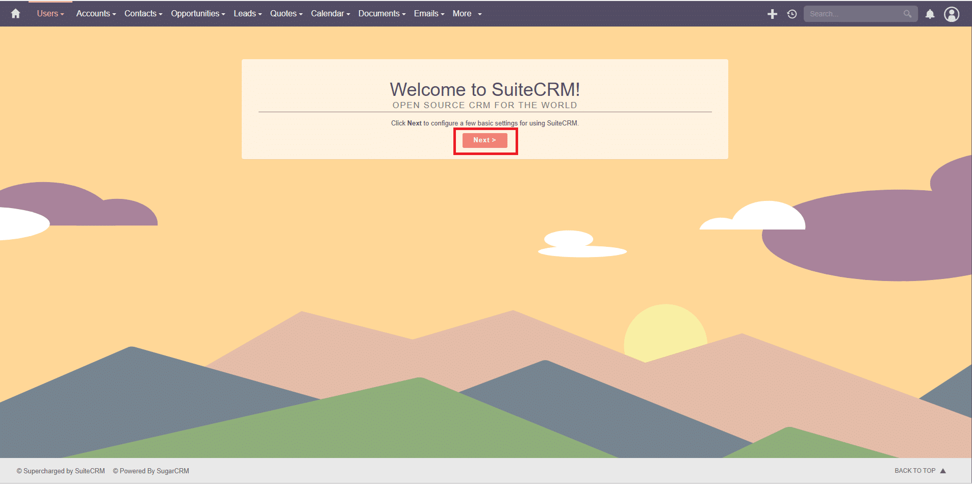Open the More modules dropdown
This screenshot has width=972, height=484.
coord(467,14)
